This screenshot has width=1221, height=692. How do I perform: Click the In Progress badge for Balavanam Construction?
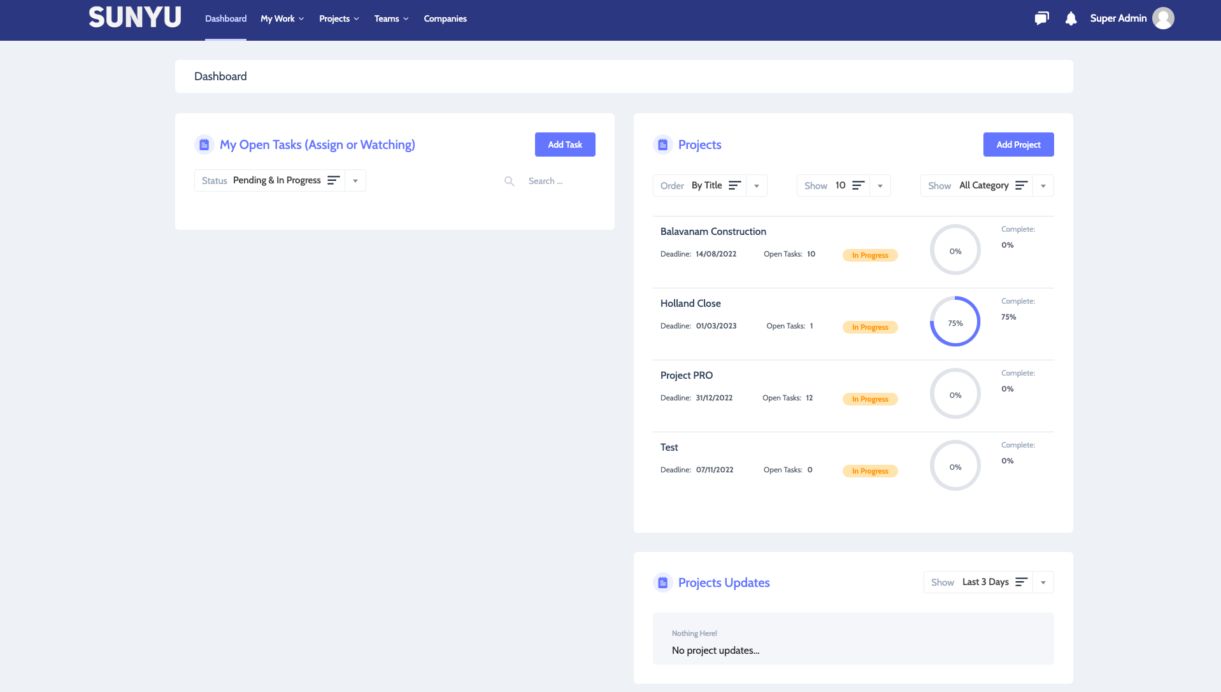pyautogui.click(x=870, y=255)
